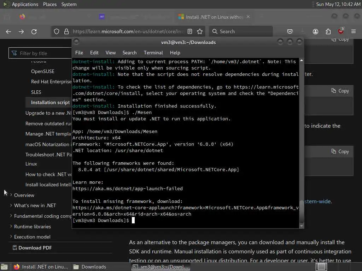Bookmark this page with the star
This screenshot has width=362, height=271.
coord(200,31)
